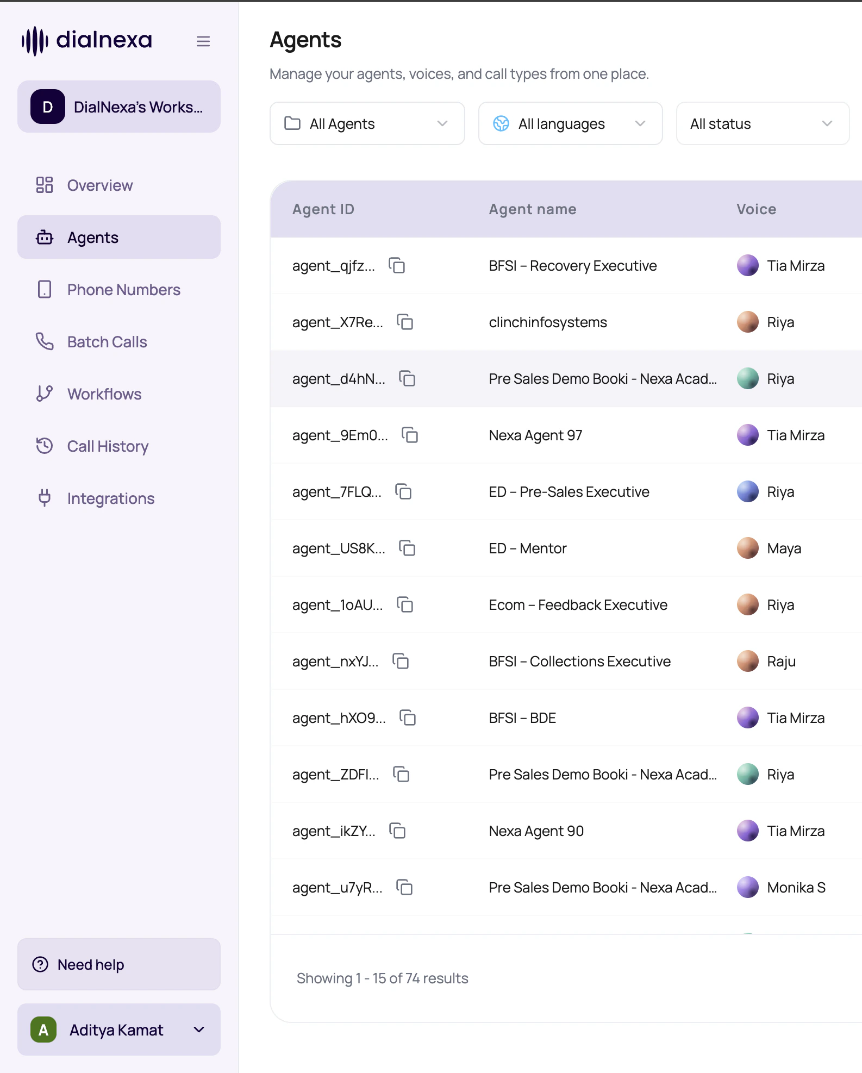Copy agent ID agent_qjfz

397,266
